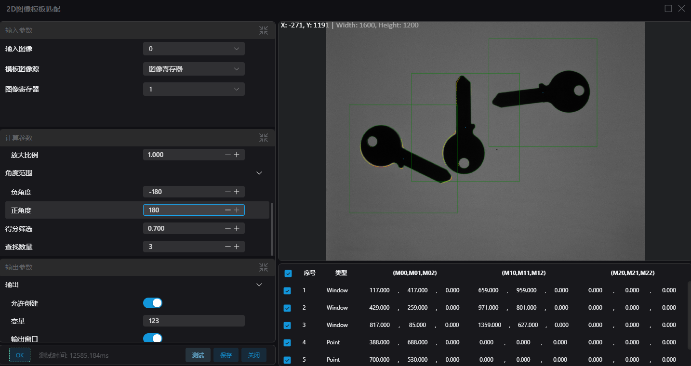The width and height of the screenshot is (691, 366).
Task: Increase 放大比例 with plus button
Action: (x=237, y=155)
